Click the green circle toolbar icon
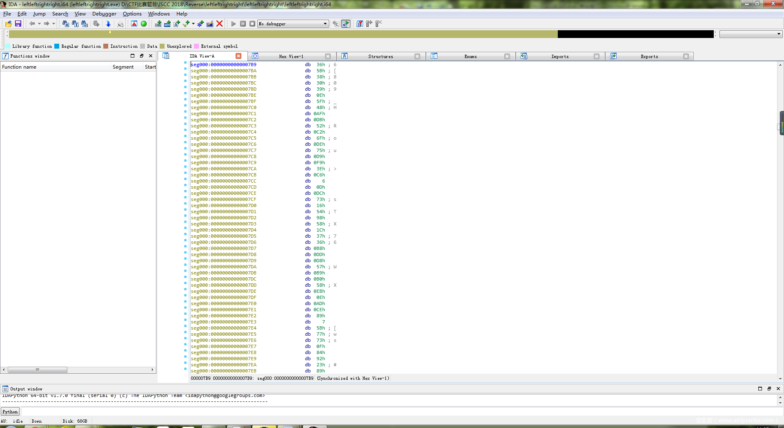 (x=144, y=24)
